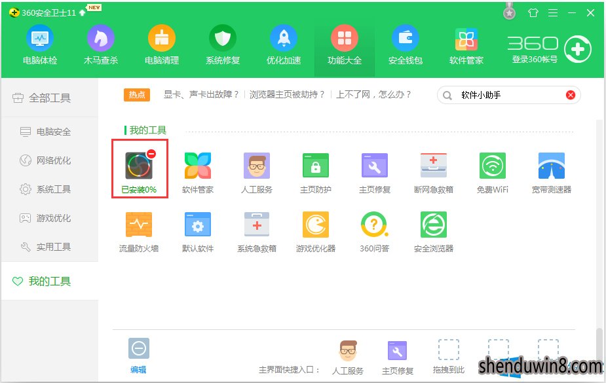The height and width of the screenshot is (383, 606).
Task: Open the main menu hamburger icon
Action: point(553,12)
